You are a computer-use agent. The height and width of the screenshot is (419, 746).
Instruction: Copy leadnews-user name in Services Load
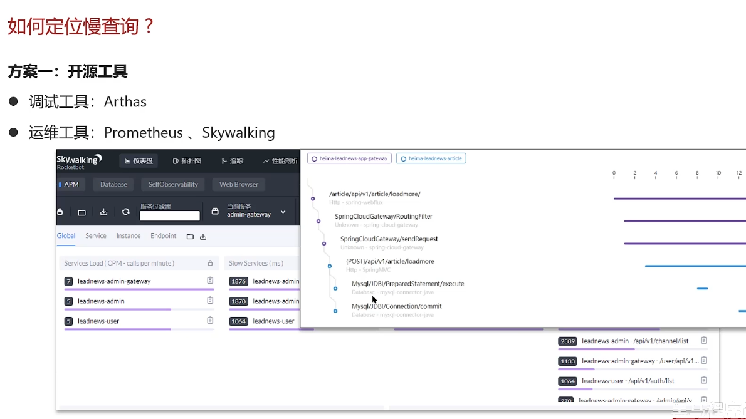coord(210,321)
